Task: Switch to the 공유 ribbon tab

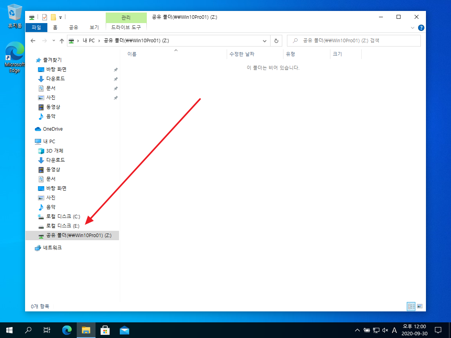Action: [x=74, y=28]
